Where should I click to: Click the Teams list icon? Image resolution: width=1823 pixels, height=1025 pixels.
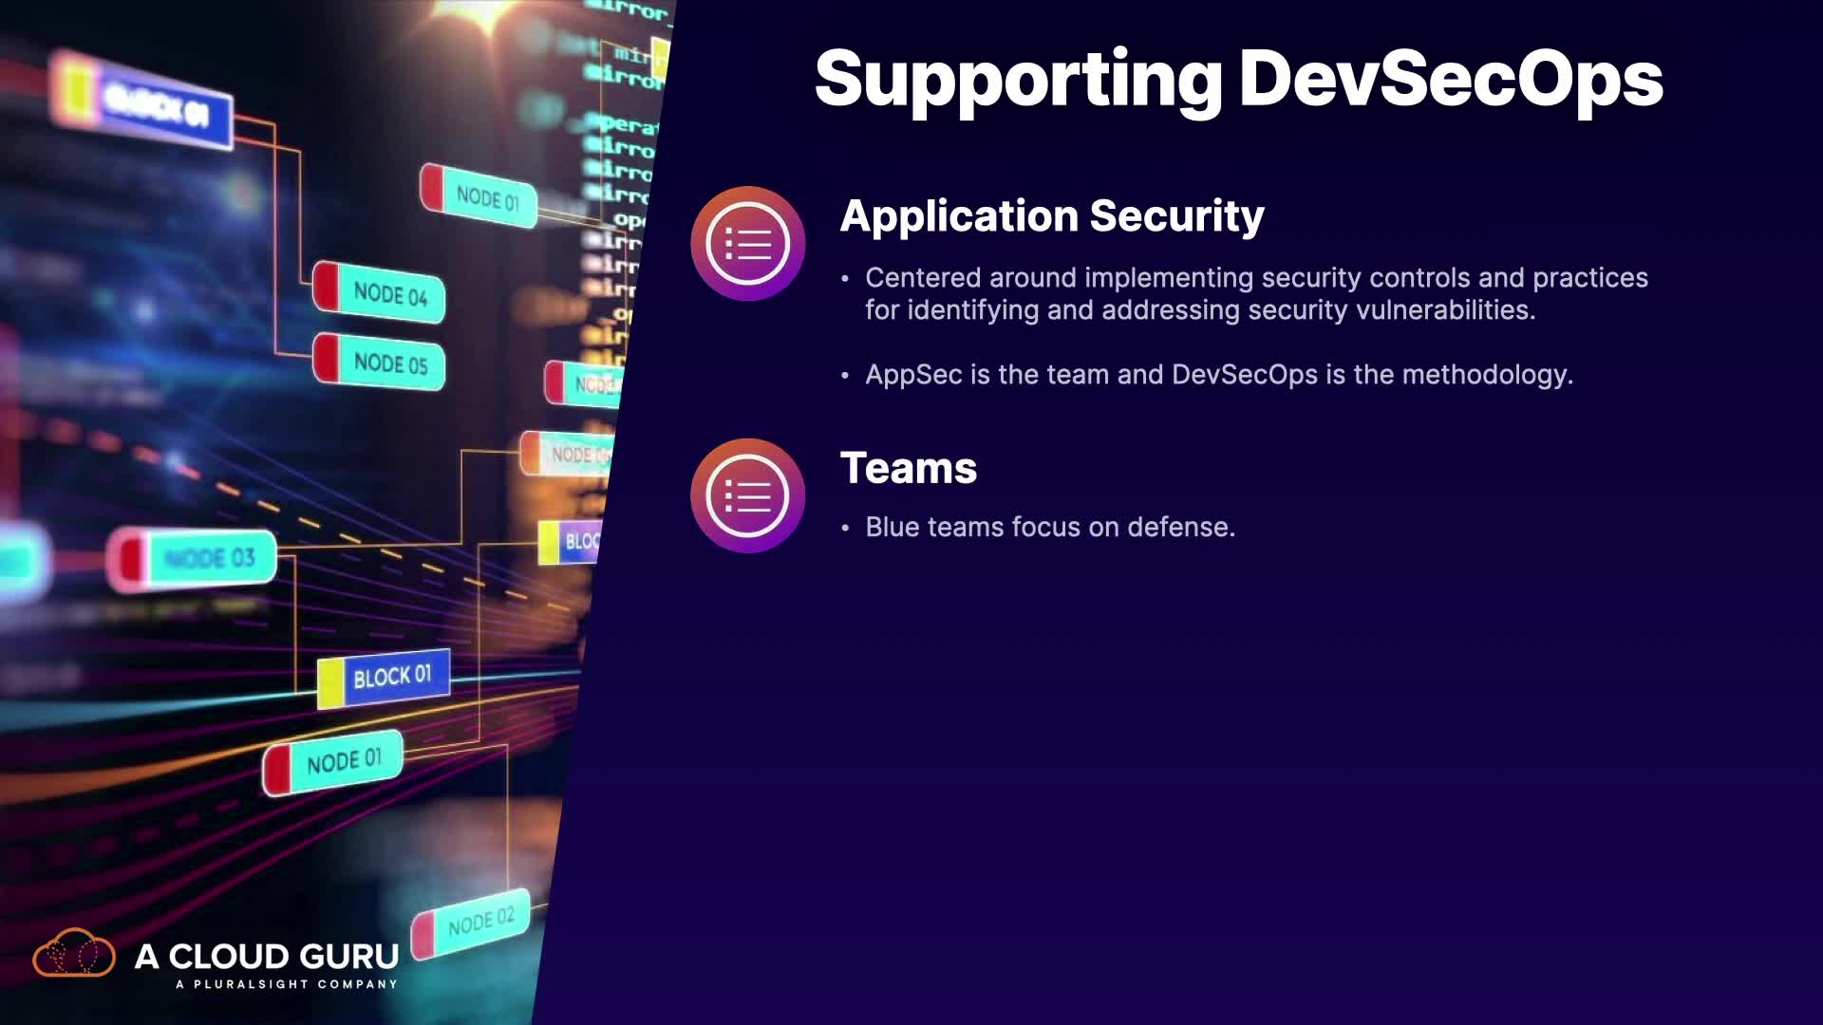pyautogui.click(x=747, y=495)
